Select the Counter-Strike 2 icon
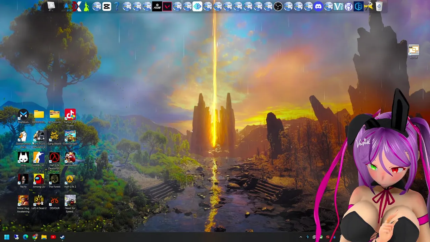Image resolution: width=430 pixels, height=242 pixels. point(39,161)
